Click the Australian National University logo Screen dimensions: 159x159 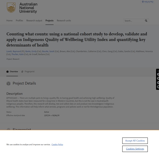point(22,8)
